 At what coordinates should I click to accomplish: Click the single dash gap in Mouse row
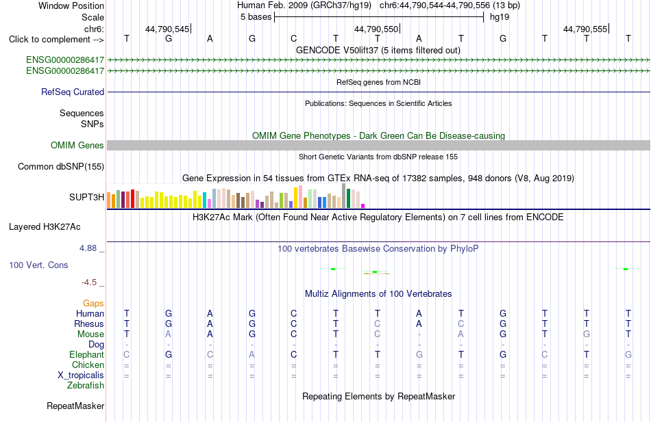[419, 334]
